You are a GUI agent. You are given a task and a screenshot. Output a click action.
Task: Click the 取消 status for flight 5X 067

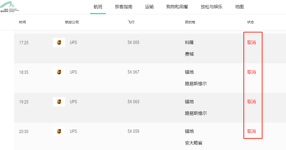click(251, 72)
